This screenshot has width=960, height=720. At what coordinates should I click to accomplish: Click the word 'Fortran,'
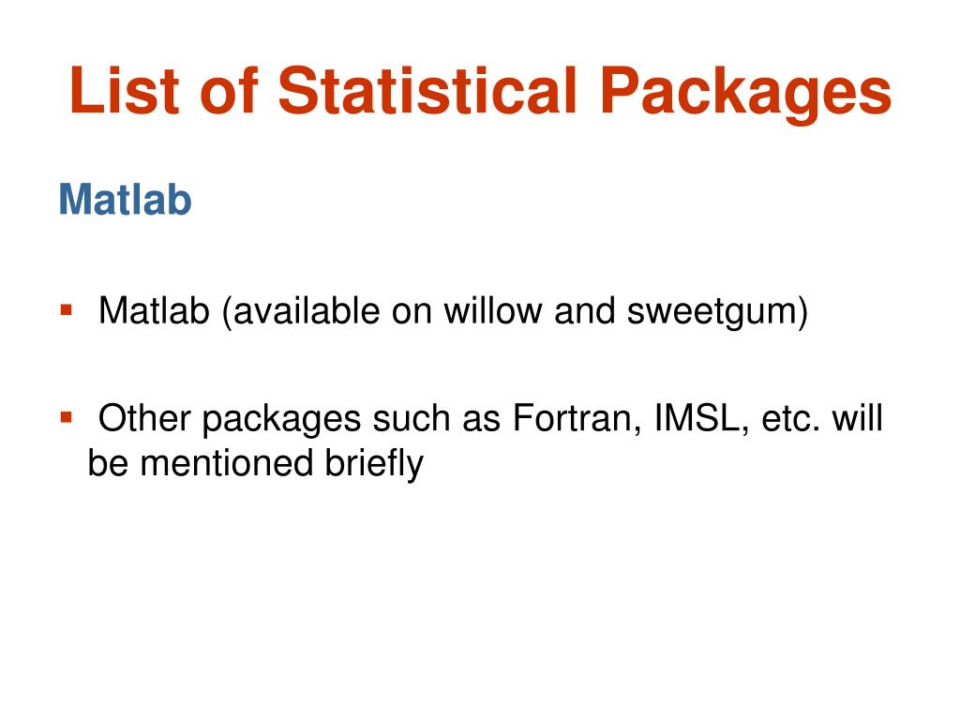point(577,420)
